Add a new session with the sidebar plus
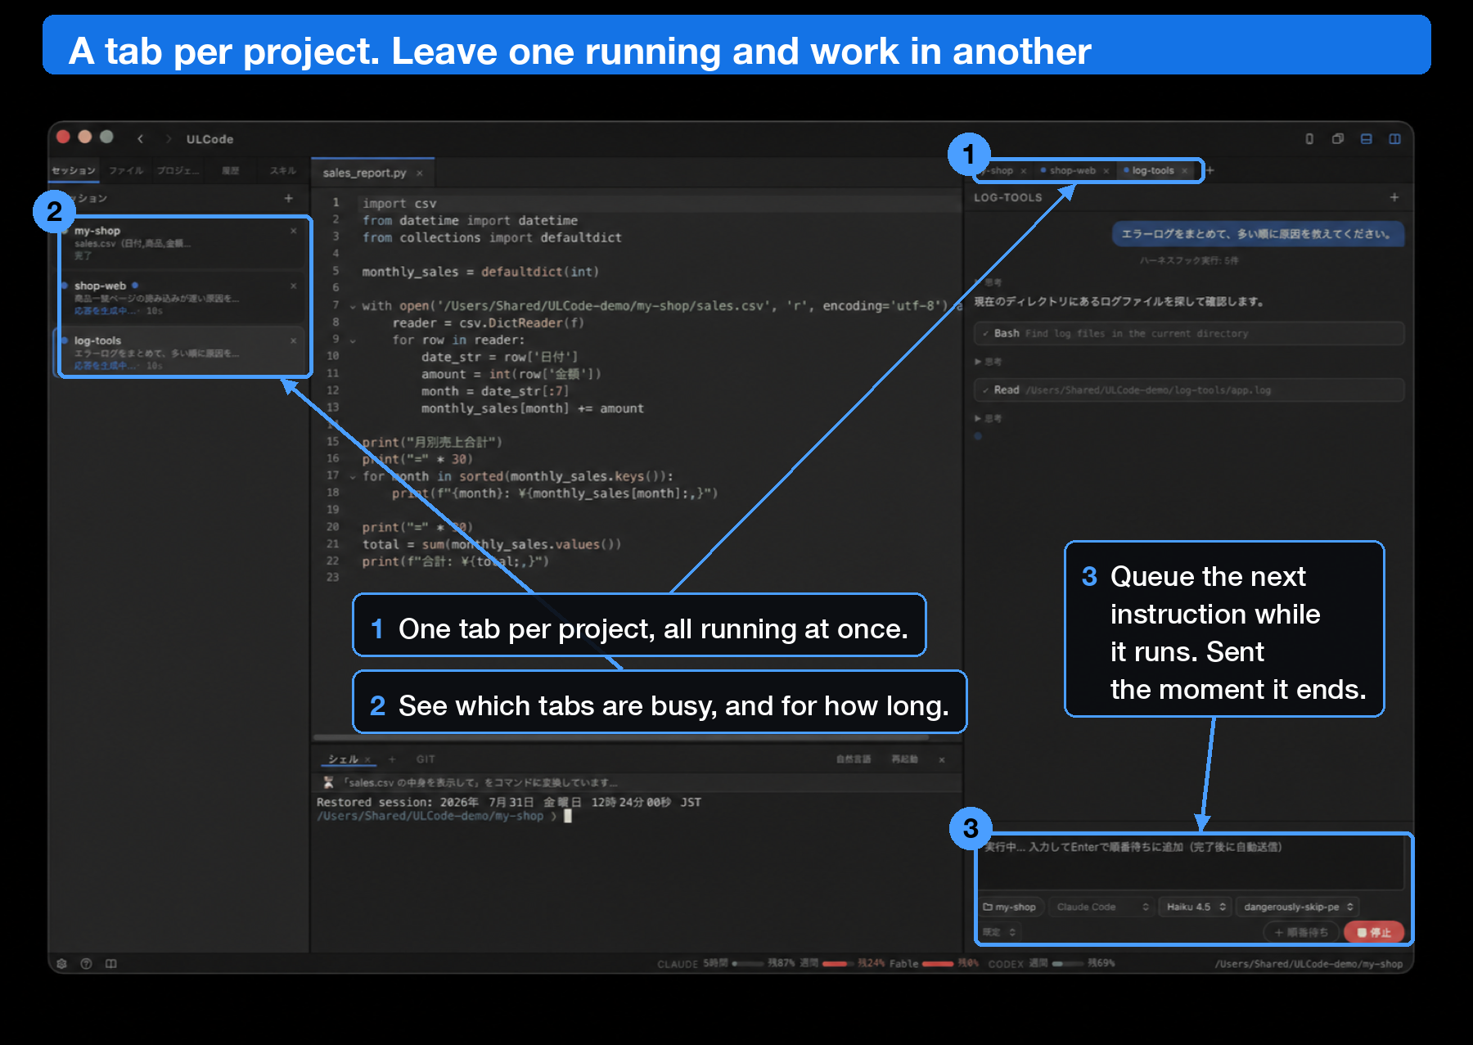The image size is (1473, 1045). point(288,198)
